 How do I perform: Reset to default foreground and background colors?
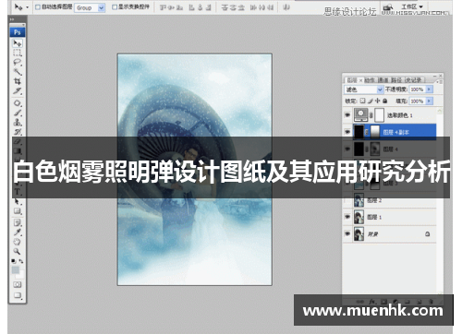[13, 261]
